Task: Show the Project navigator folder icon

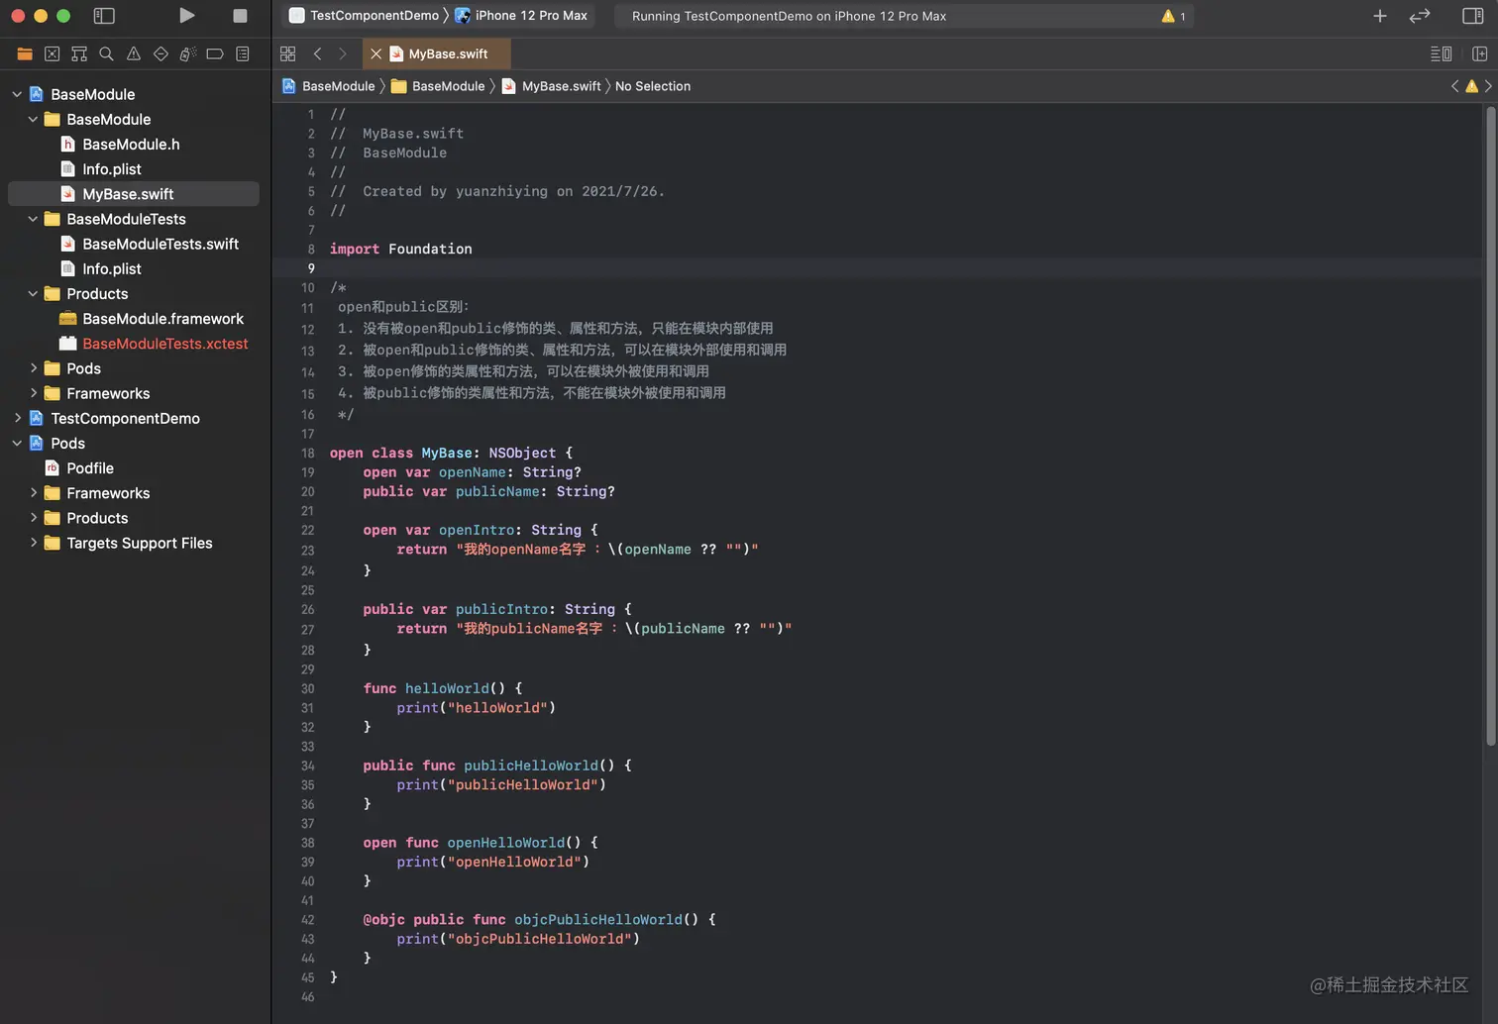Action: (x=25, y=53)
